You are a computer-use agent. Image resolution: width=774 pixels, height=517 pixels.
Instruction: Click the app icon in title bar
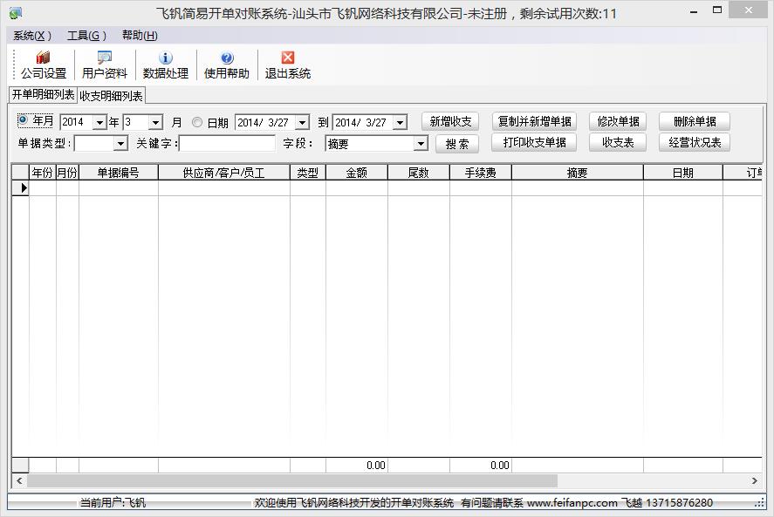(x=15, y=13)
